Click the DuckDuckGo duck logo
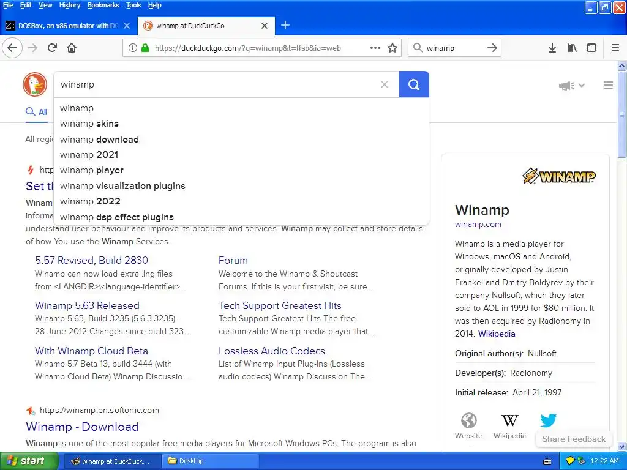This screenshot has width=627, height=470. pyautogui.click(x=35, y=84)
